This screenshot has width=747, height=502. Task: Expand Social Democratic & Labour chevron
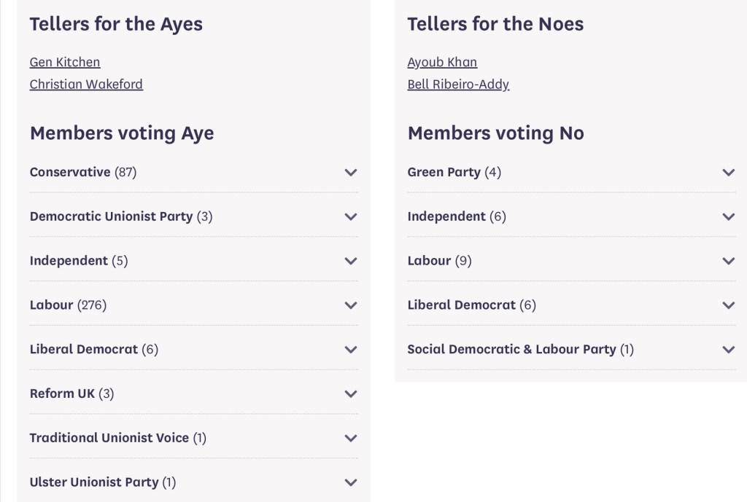tap(728, 350)
